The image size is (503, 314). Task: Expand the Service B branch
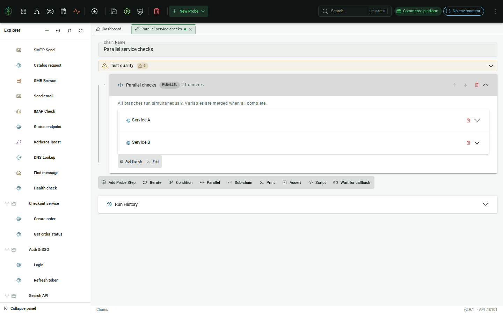click(x=477, y=143)
